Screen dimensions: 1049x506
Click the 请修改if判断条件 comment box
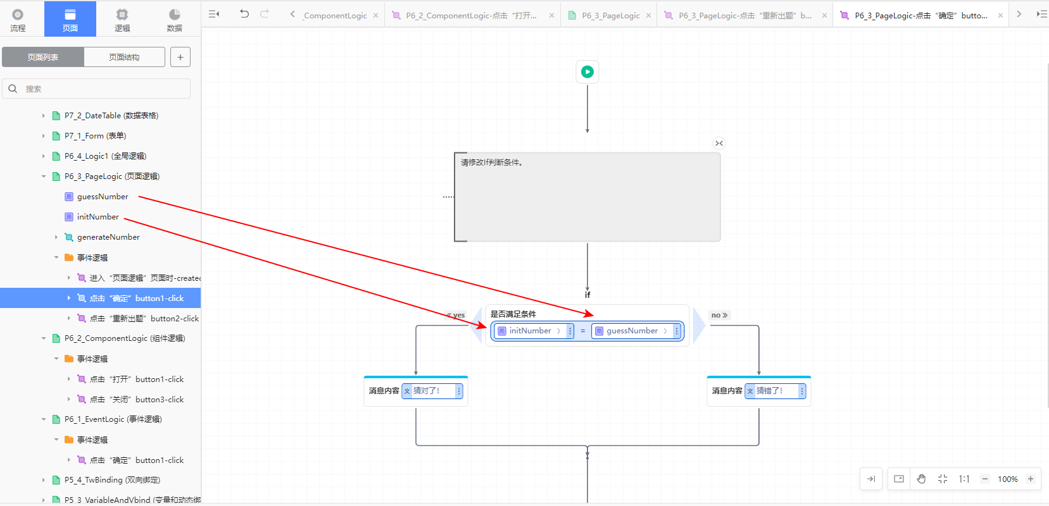tap(587, 197)
